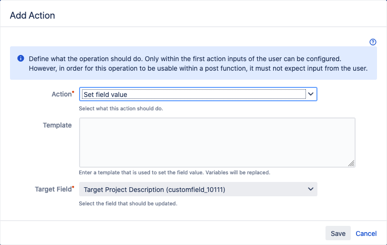This screenshot has height=245, width=387.
Task: Open the Action dropdown showing Set field value
Action: click(x=198, y=94)
